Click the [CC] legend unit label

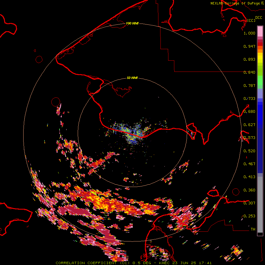tap(251, 20)
